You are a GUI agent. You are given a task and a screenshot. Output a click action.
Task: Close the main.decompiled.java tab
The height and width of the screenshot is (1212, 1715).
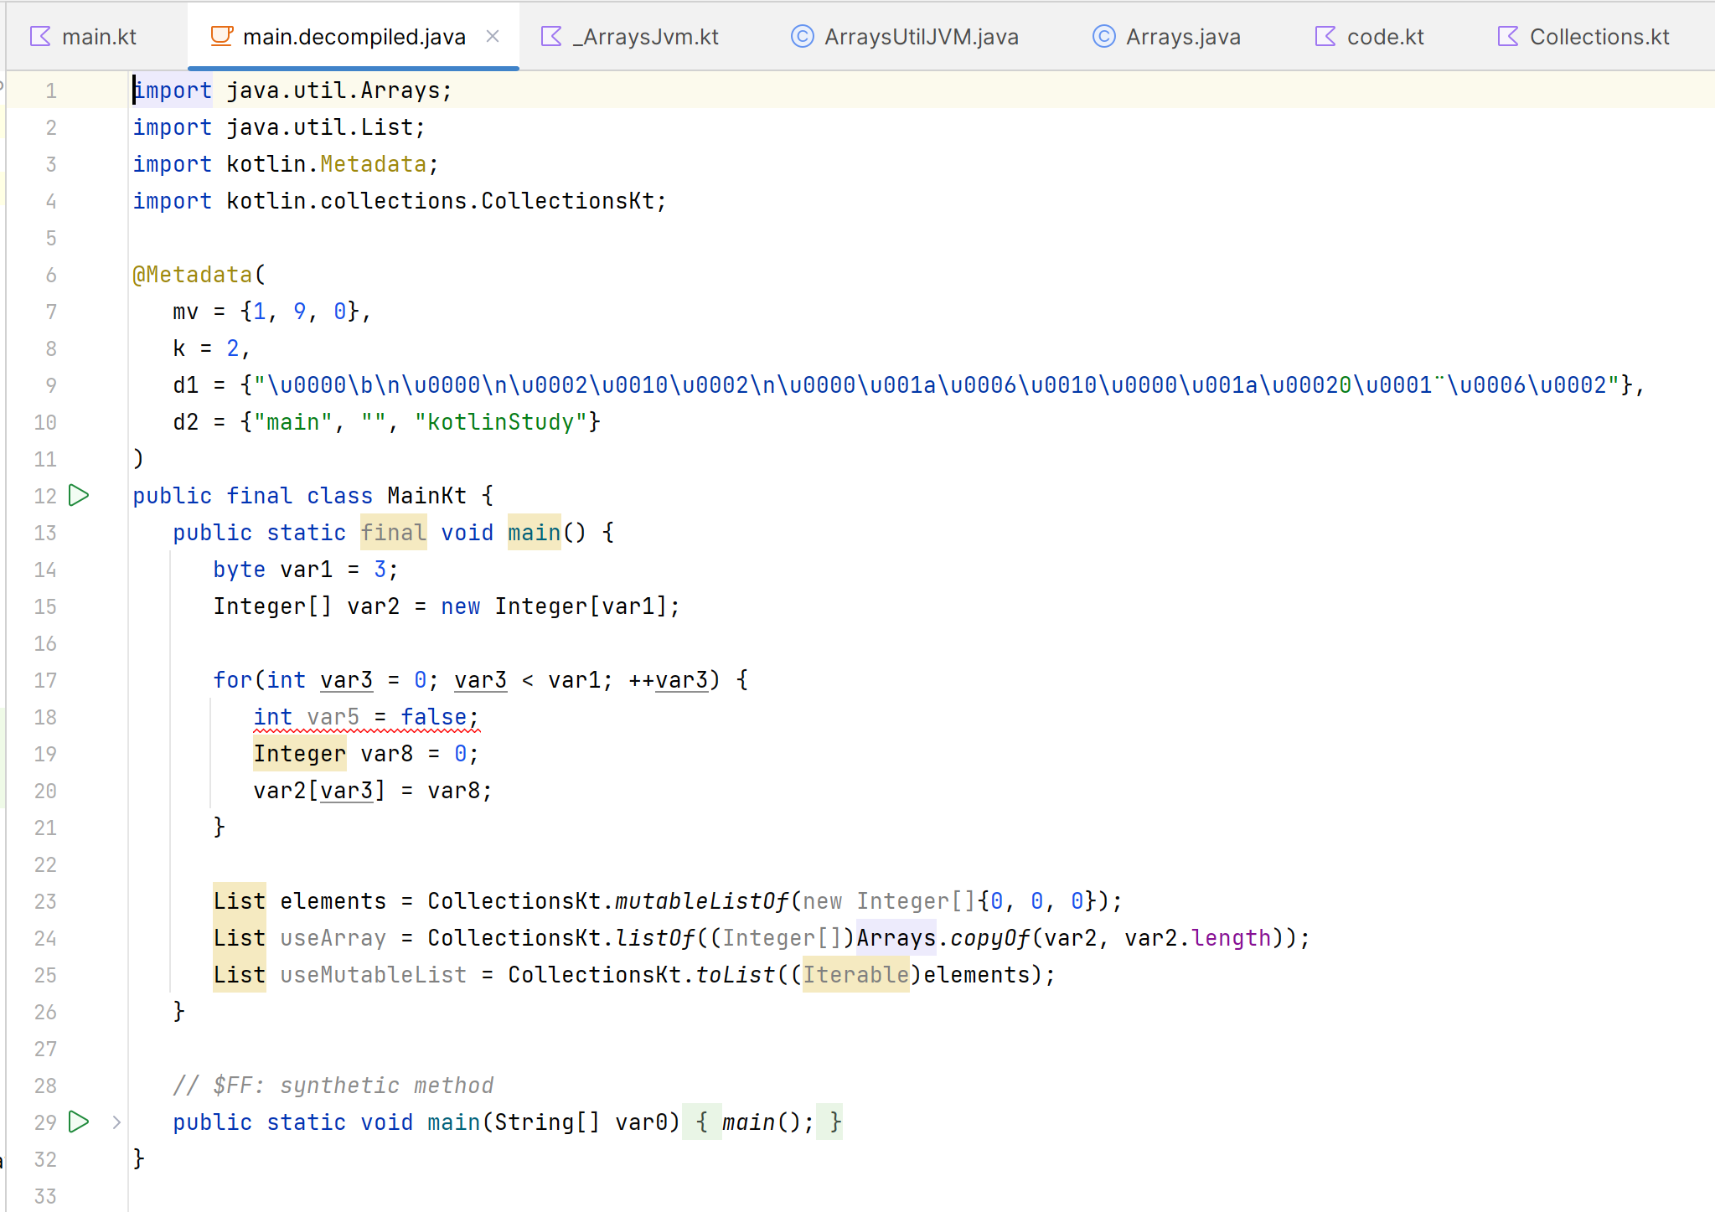[493, 36]
